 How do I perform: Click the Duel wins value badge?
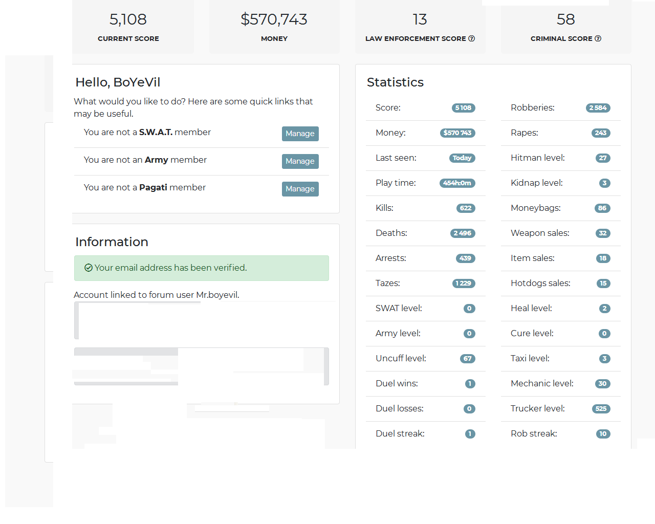(x=470, y=384)
